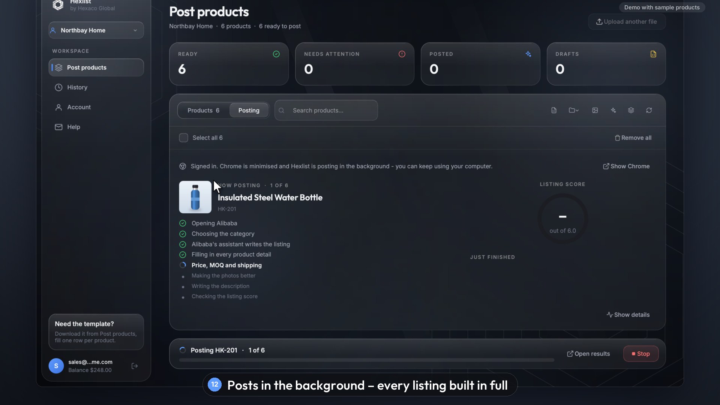Click the Insulated Steel Water Bottle thumbnail
This screenshot has height=405, width=720.
195,197
